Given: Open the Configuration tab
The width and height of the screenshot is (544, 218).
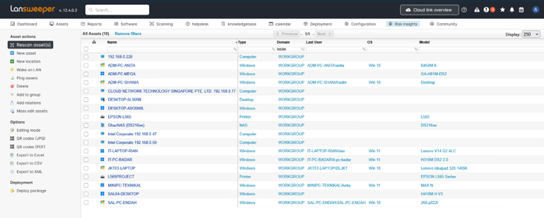Looking at the screenshot, I should pos(360,24).
